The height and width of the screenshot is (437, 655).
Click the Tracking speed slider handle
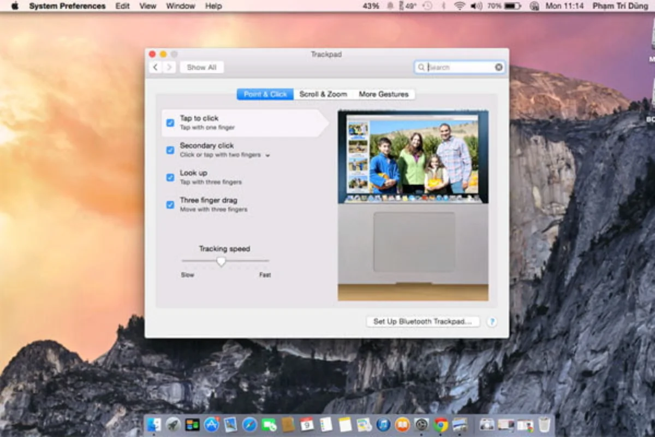pyautogui.click(x=221, y=262)
